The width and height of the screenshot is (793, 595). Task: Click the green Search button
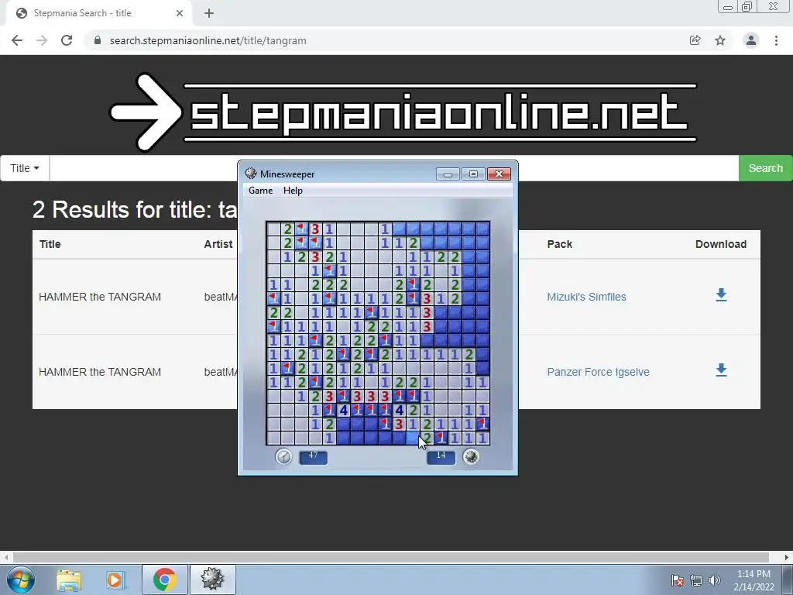[x=765, y=168]
